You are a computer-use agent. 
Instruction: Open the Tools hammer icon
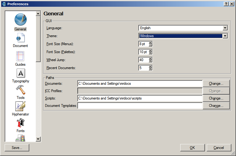(20, 90)
